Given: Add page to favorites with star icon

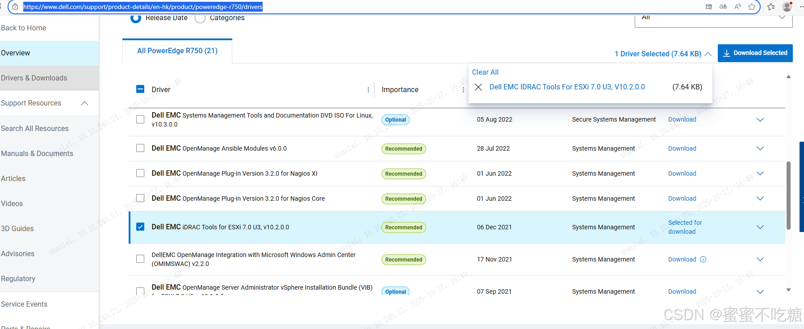Looking at the screenshot, I should tap(752, 7).
